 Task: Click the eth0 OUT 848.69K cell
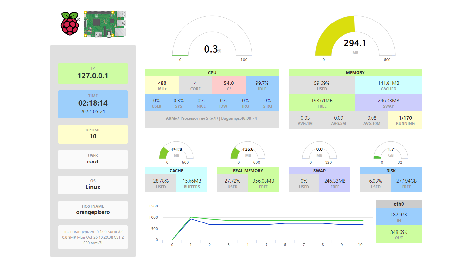pos(399,235)
